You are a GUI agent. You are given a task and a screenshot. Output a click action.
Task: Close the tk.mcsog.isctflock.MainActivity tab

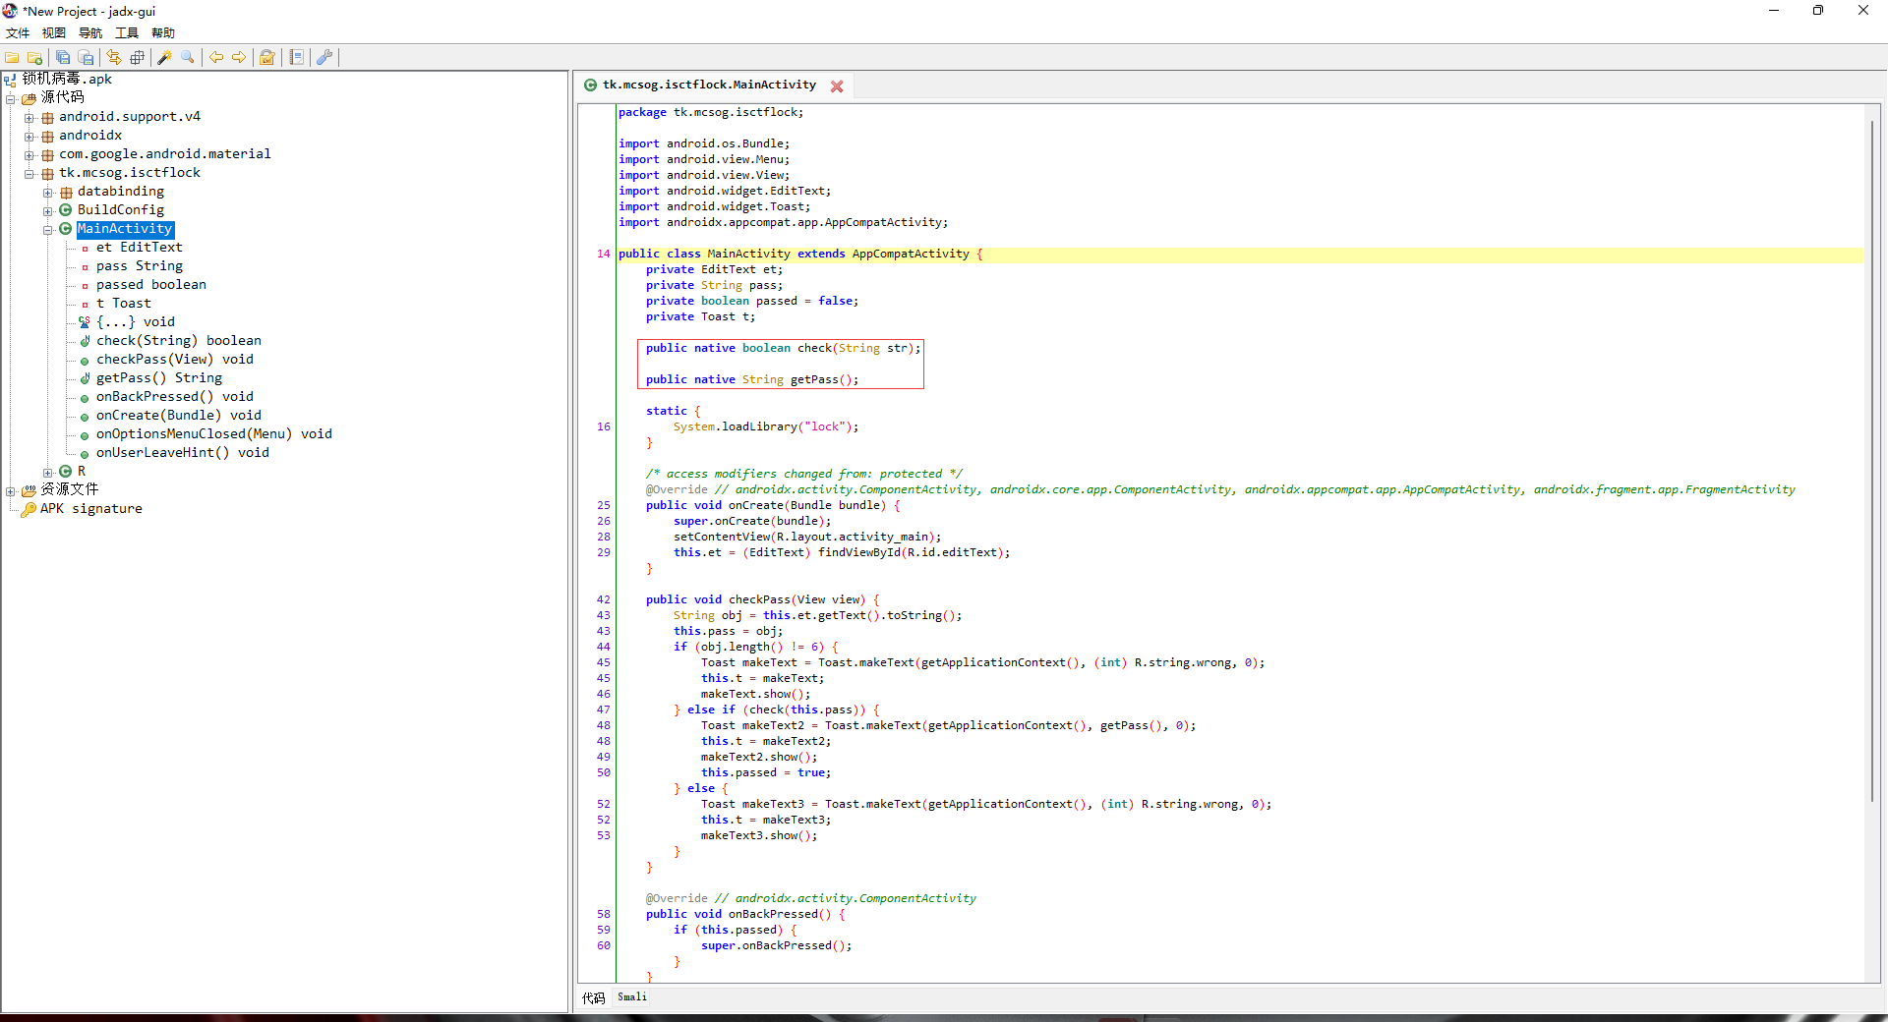coord(837,86)
